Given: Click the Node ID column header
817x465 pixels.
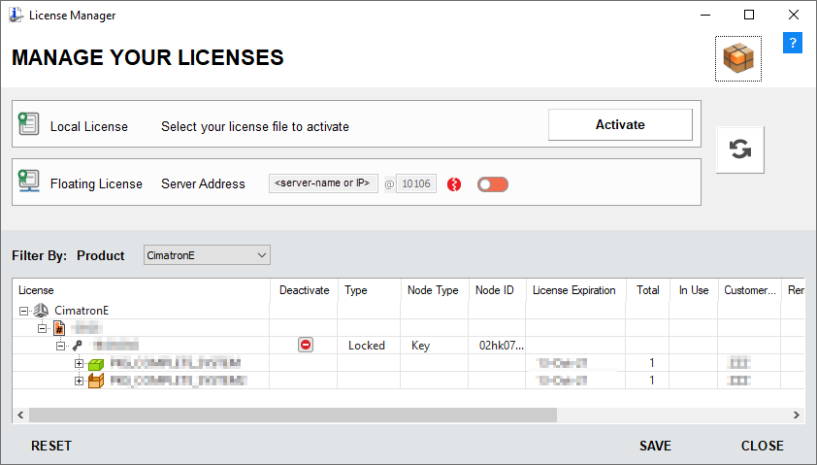Looking at the screenshot, I should 497,290.
